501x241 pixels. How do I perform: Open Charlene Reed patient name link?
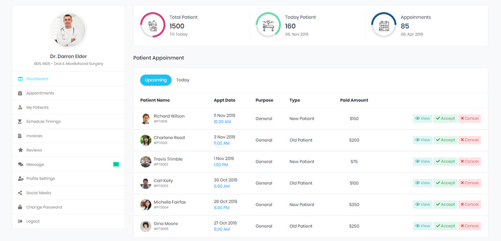169,138
